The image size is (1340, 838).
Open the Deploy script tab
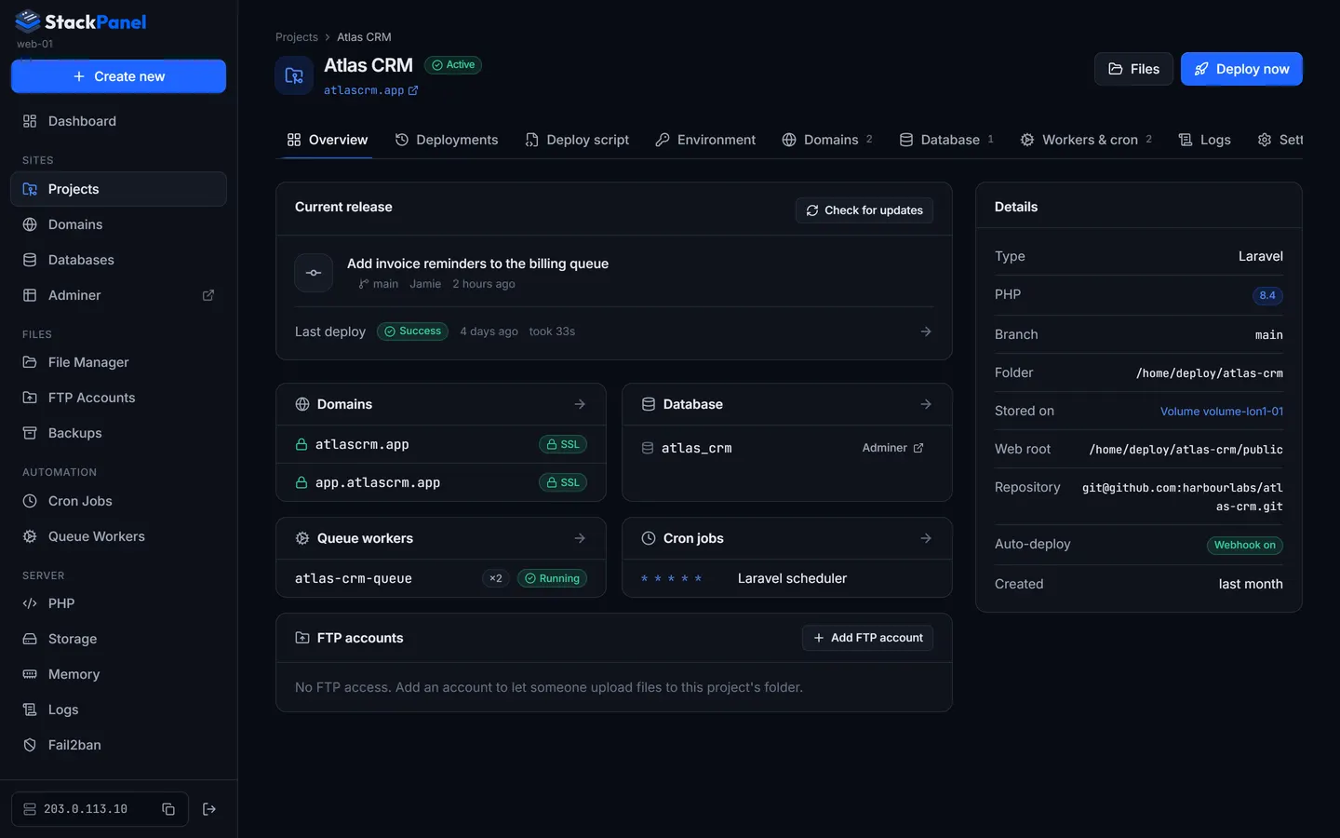[x=577, y=140]
